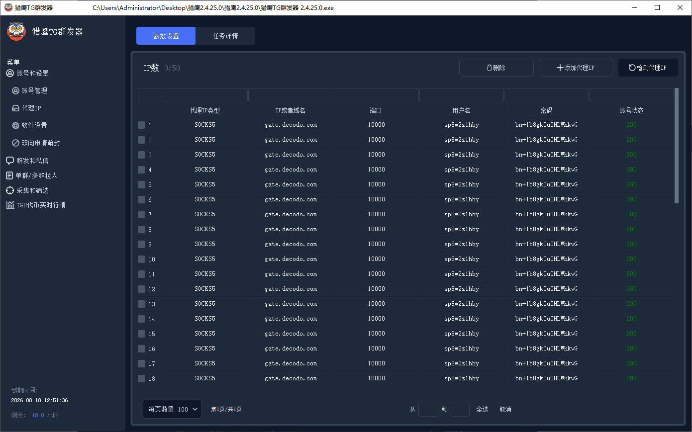
Task: Click filter box above 端口 column
Action: coord(376,95)
